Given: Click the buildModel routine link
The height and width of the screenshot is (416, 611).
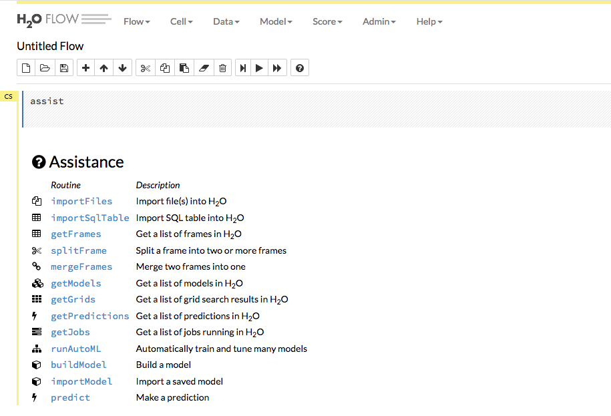Looking at the screenshot, I should 79,365.
